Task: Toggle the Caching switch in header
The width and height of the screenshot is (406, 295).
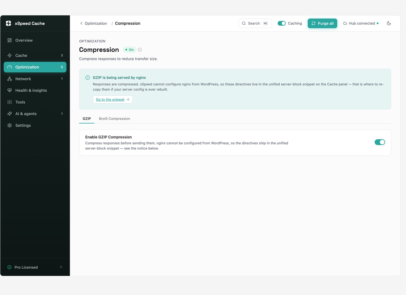Action: coord(282,23)
